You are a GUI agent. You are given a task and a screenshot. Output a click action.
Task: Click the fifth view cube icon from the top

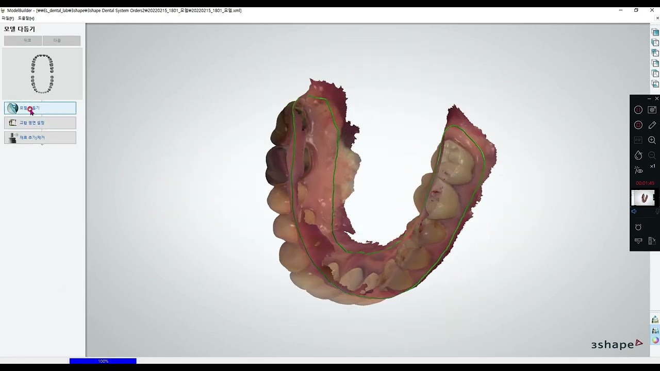point(655,73)
